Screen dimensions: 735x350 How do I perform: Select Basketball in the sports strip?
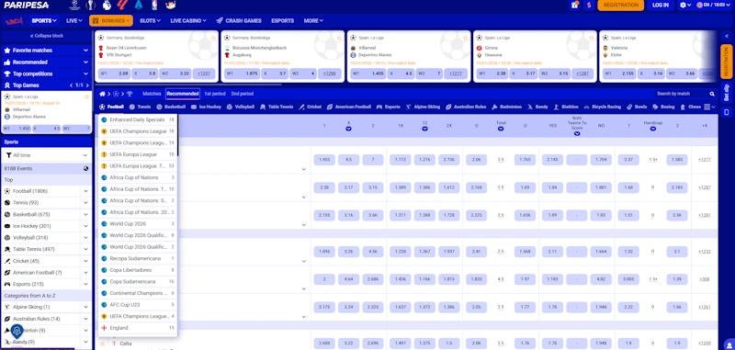point(171,107)
